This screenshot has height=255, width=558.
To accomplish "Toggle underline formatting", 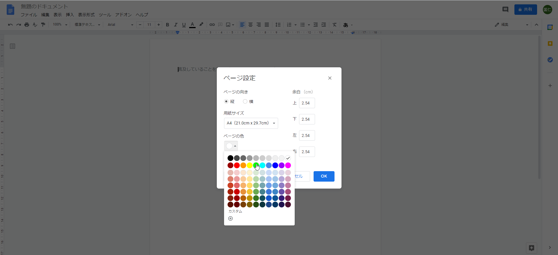I will (184, 25).
